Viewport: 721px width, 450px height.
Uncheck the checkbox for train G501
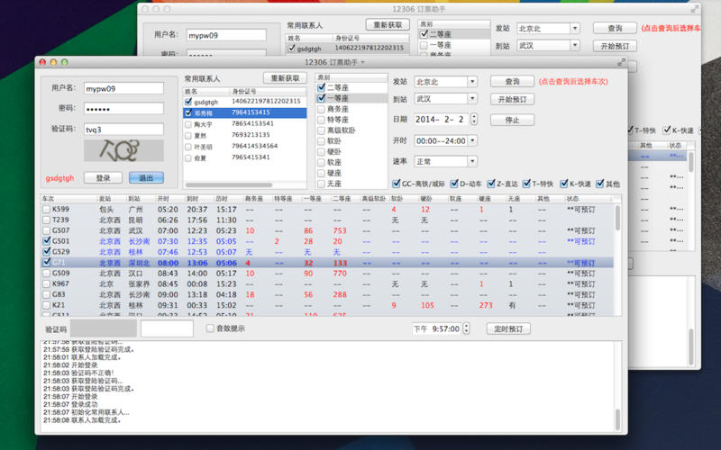click(x=46, y=241)
